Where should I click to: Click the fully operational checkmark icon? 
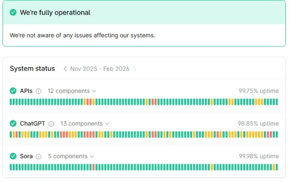click(x=13, y=13)
